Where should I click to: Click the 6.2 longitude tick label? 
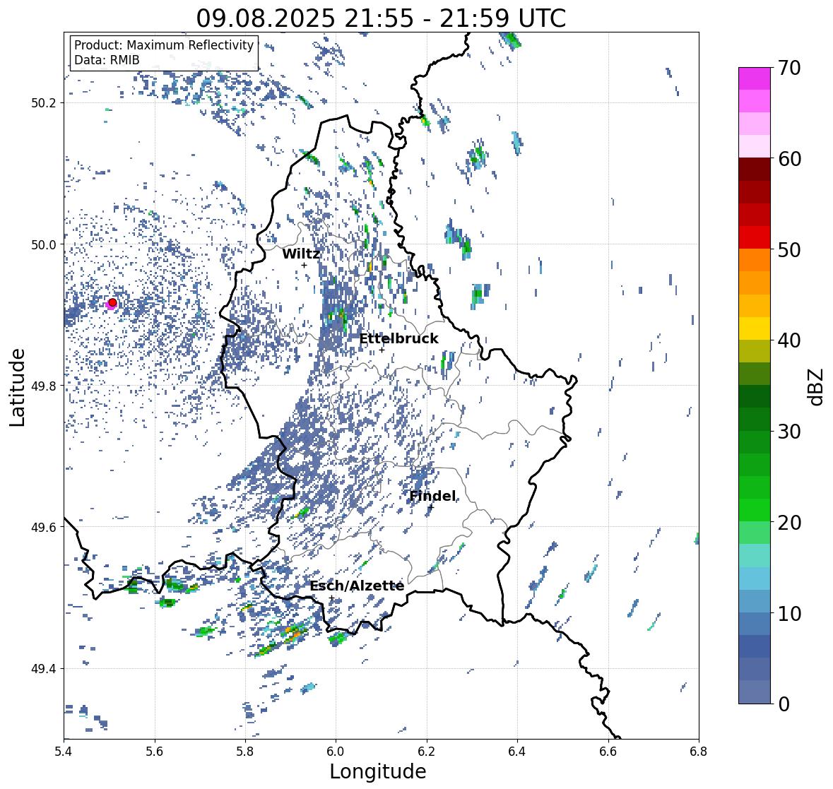[x=427, y=752]
